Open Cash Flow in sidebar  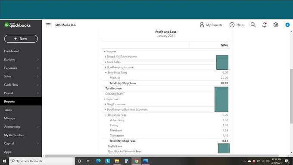[11, 84]
